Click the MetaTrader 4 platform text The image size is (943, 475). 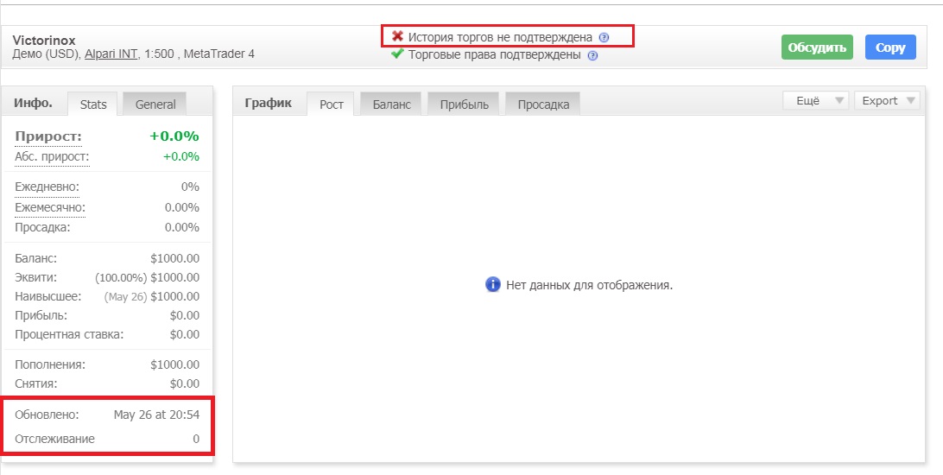click(219, 54)
